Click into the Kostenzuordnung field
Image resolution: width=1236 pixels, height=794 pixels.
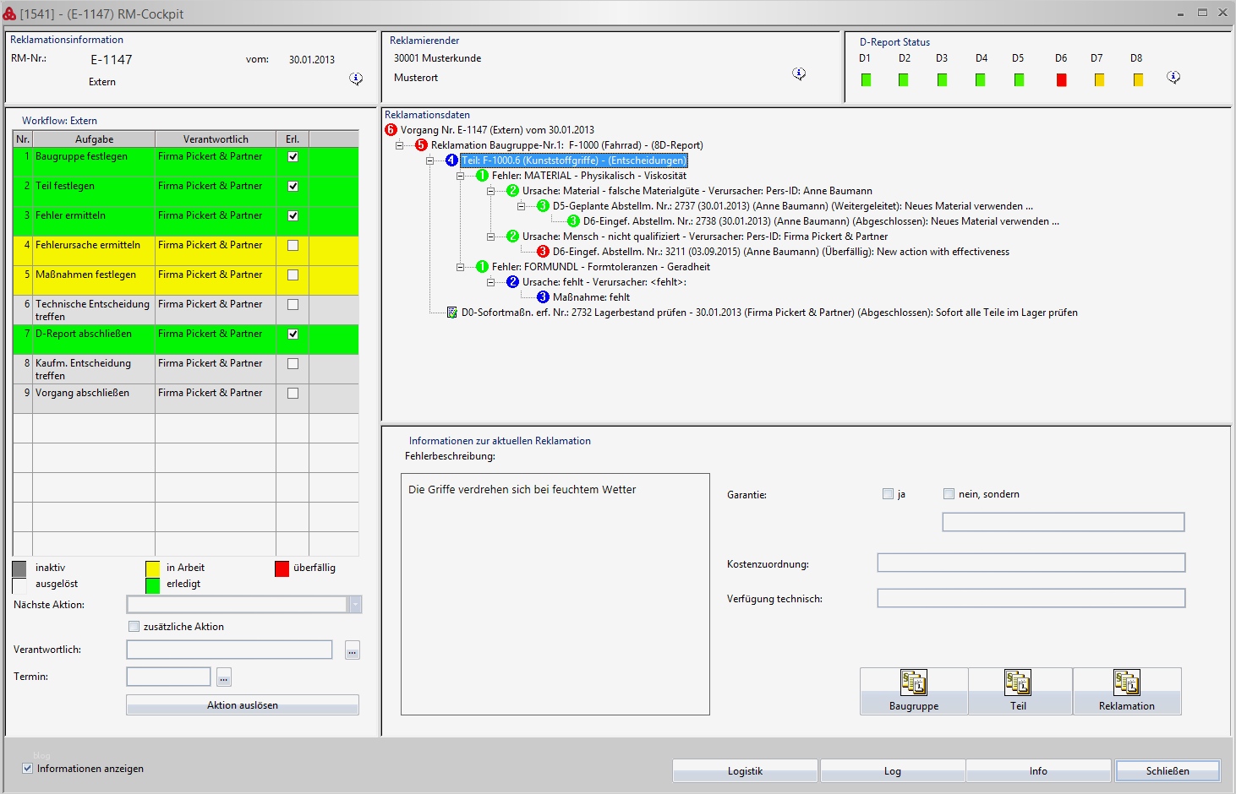[x=1031, y=563]
